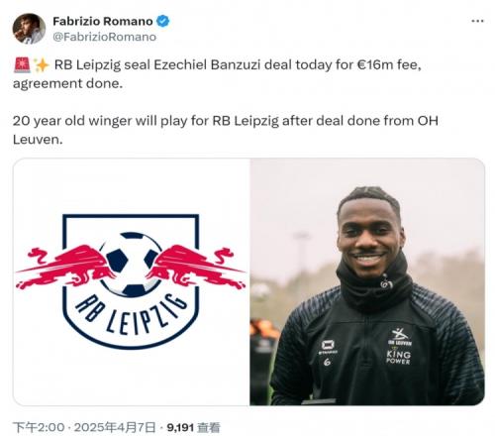Click the 下午2:00 timestamp
This screenshot has width=495, height=436.
click(x=39, y=427)
